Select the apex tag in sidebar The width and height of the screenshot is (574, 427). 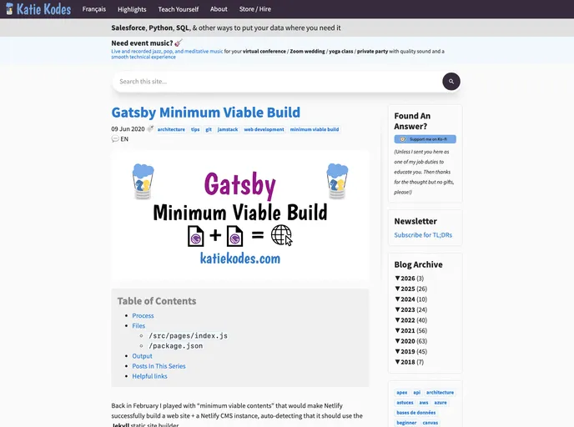[x=401, y=392]
